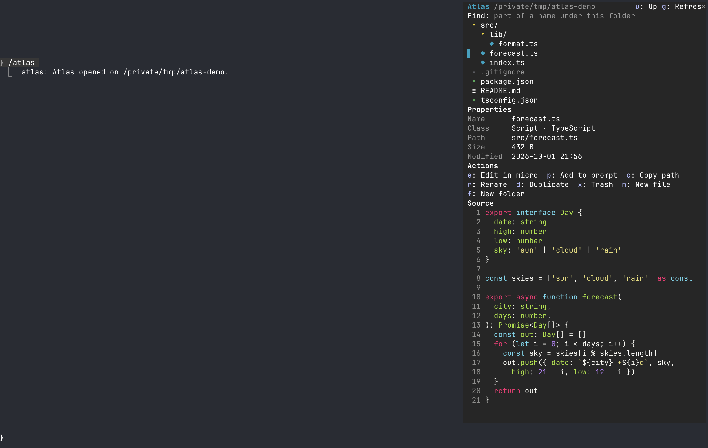The width and height of the screenshot is (708, 448).
Task: Click the lines icon beside README.md
Action: pos(474,91)
